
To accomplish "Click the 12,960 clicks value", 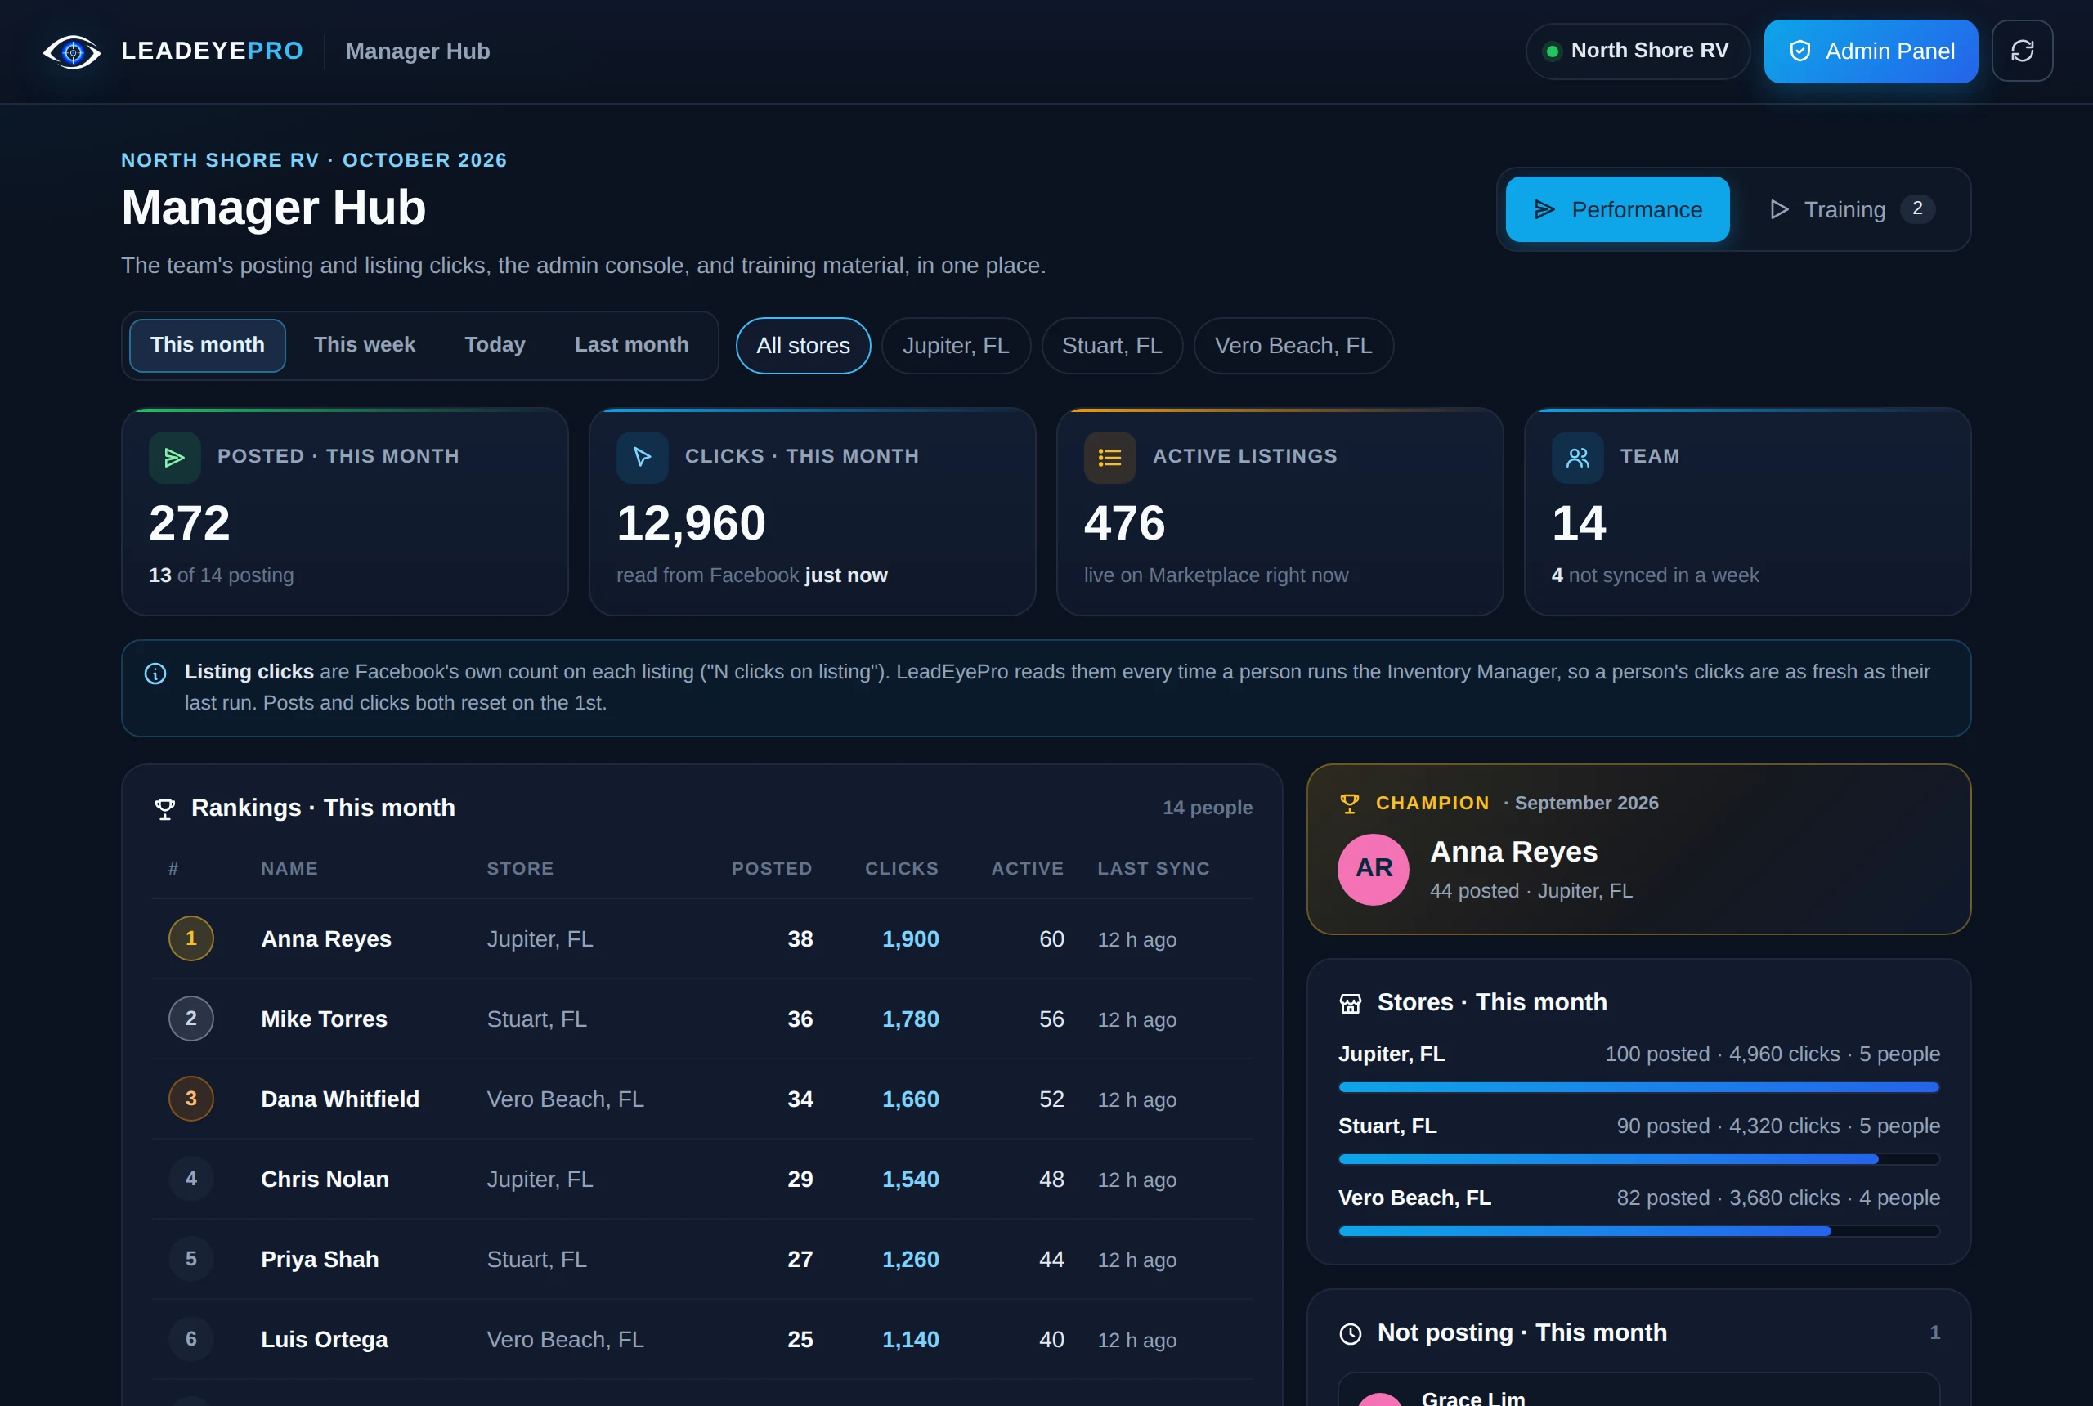I will coord(691,523).
